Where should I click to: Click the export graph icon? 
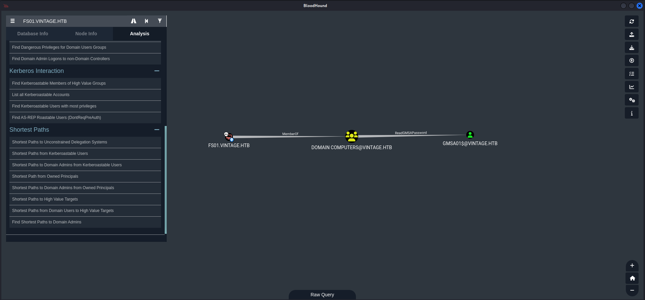click(632, 34)
